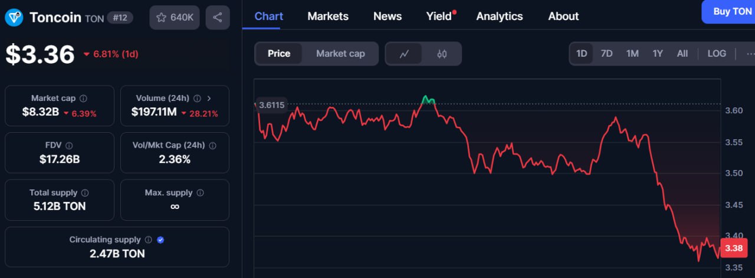Image resolution: width=755 pixels, height=278 pixels.
Task: Select the Market cap chart toggle
Action: [340, 54]
